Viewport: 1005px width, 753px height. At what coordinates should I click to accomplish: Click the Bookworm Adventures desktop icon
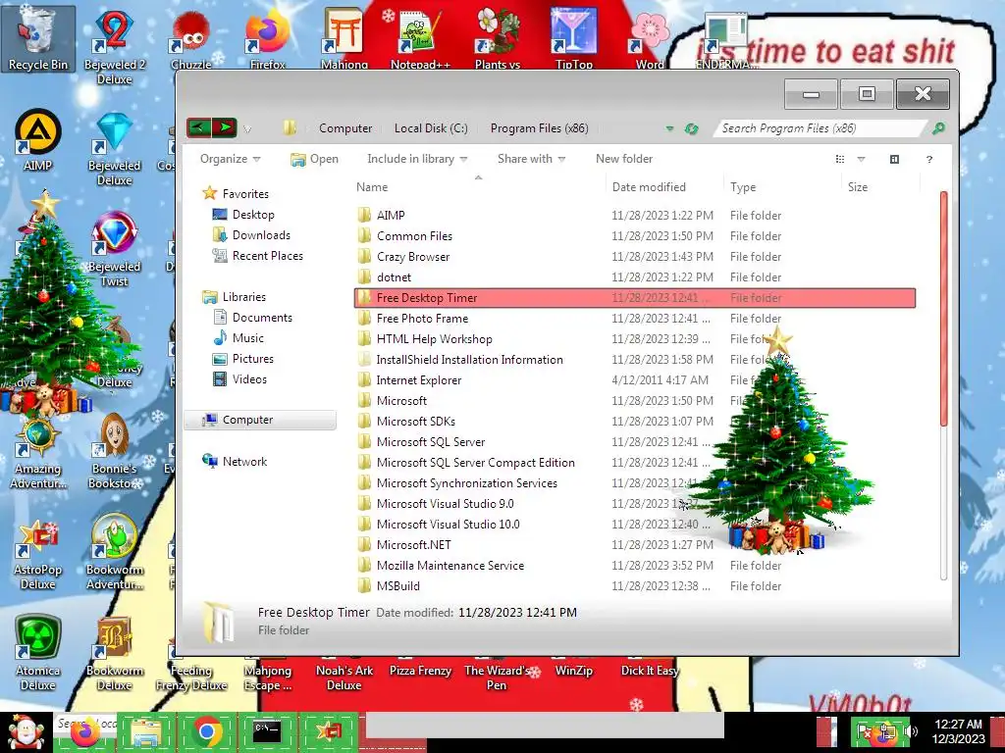(x=115, y=552)
